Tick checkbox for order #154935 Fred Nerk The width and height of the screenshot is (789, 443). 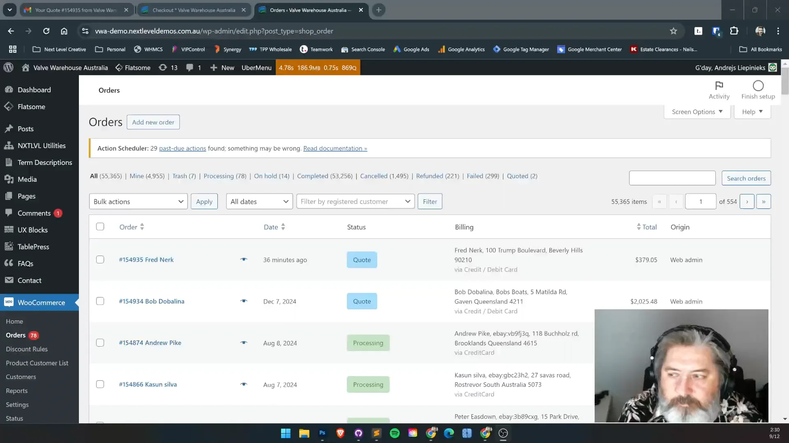coord(100,260)
